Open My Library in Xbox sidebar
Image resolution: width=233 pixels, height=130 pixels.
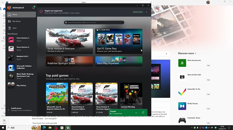(x=21, y=21)
